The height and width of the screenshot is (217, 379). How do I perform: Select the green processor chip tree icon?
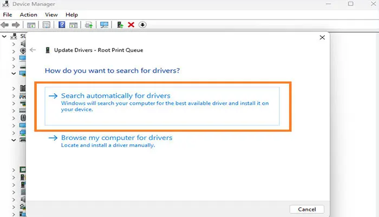click(x=23, y=170)
